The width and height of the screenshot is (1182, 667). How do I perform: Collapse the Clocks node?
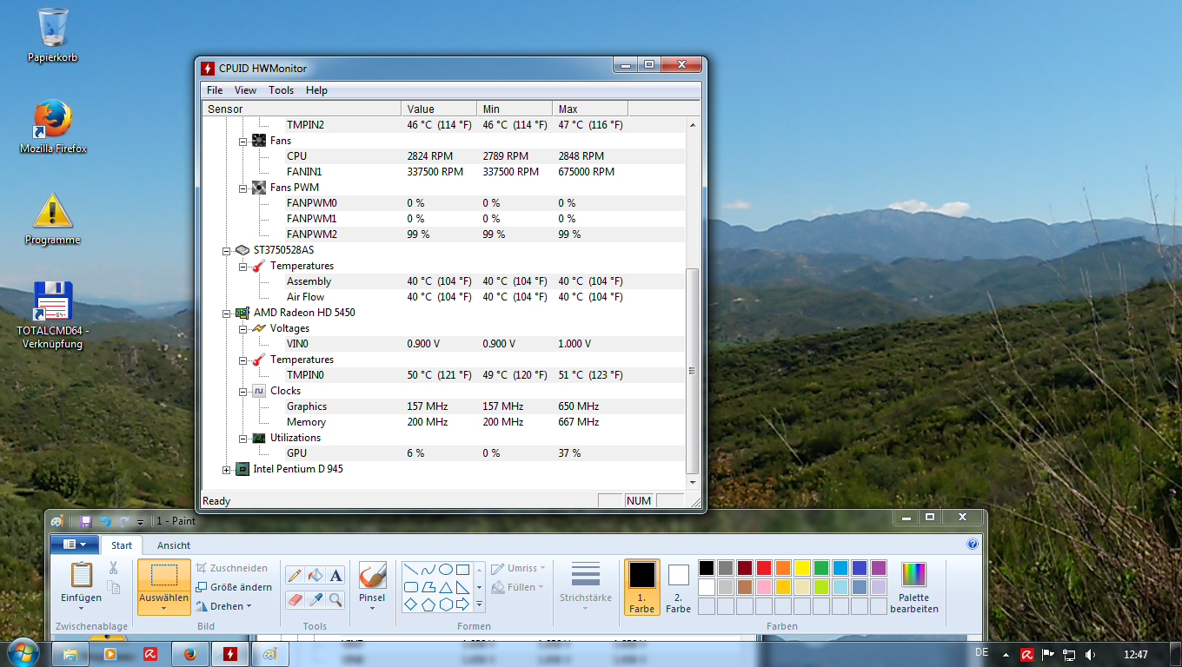click(243, 391)
